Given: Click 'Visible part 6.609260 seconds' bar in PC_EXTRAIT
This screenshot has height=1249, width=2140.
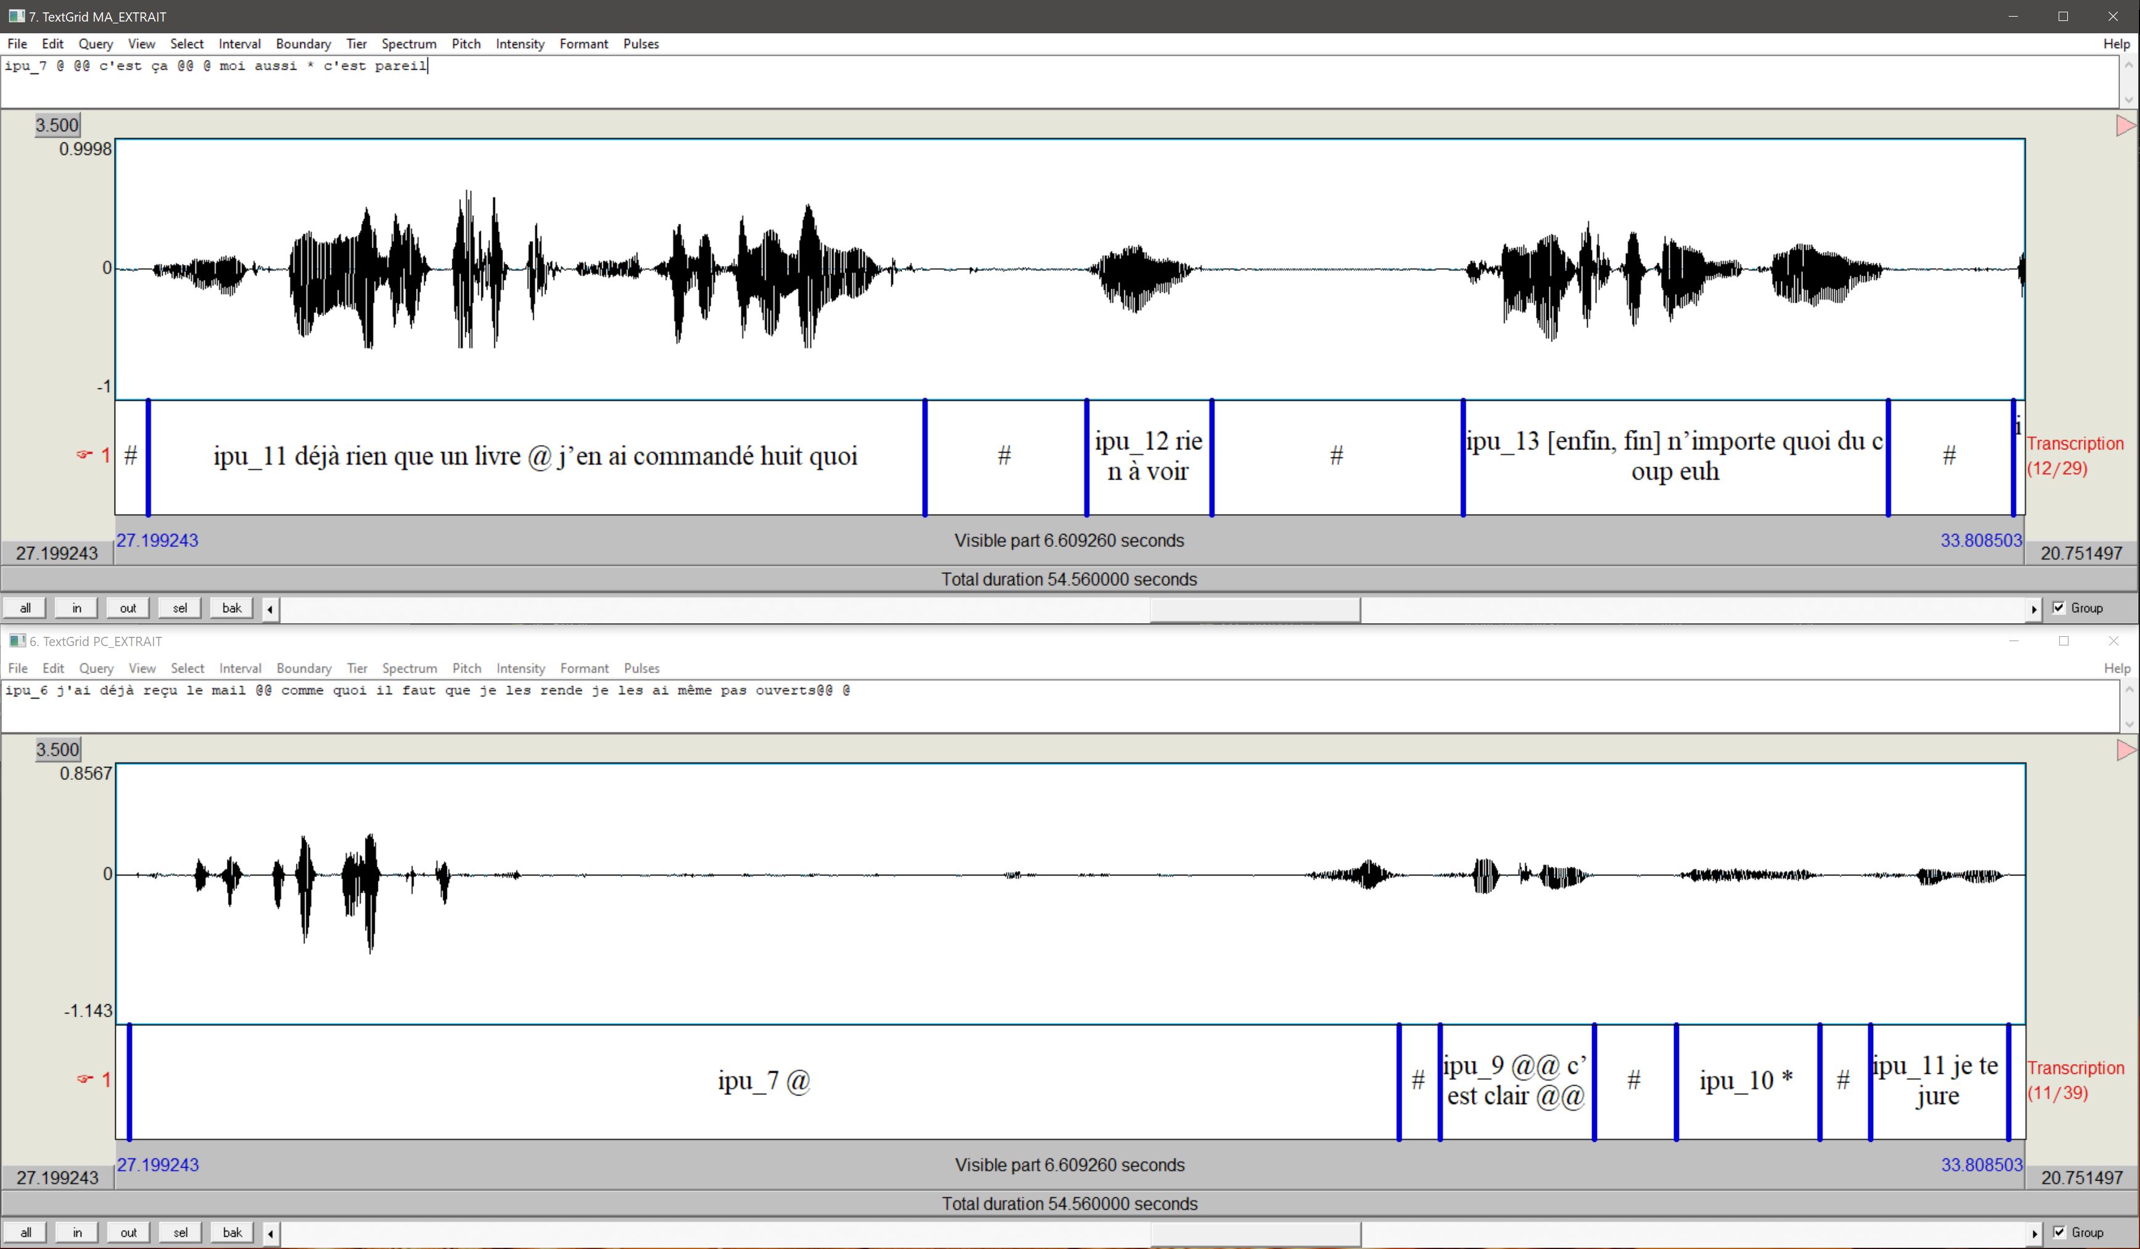Looking at the screenshot, I should (x=1069, y=1165).
